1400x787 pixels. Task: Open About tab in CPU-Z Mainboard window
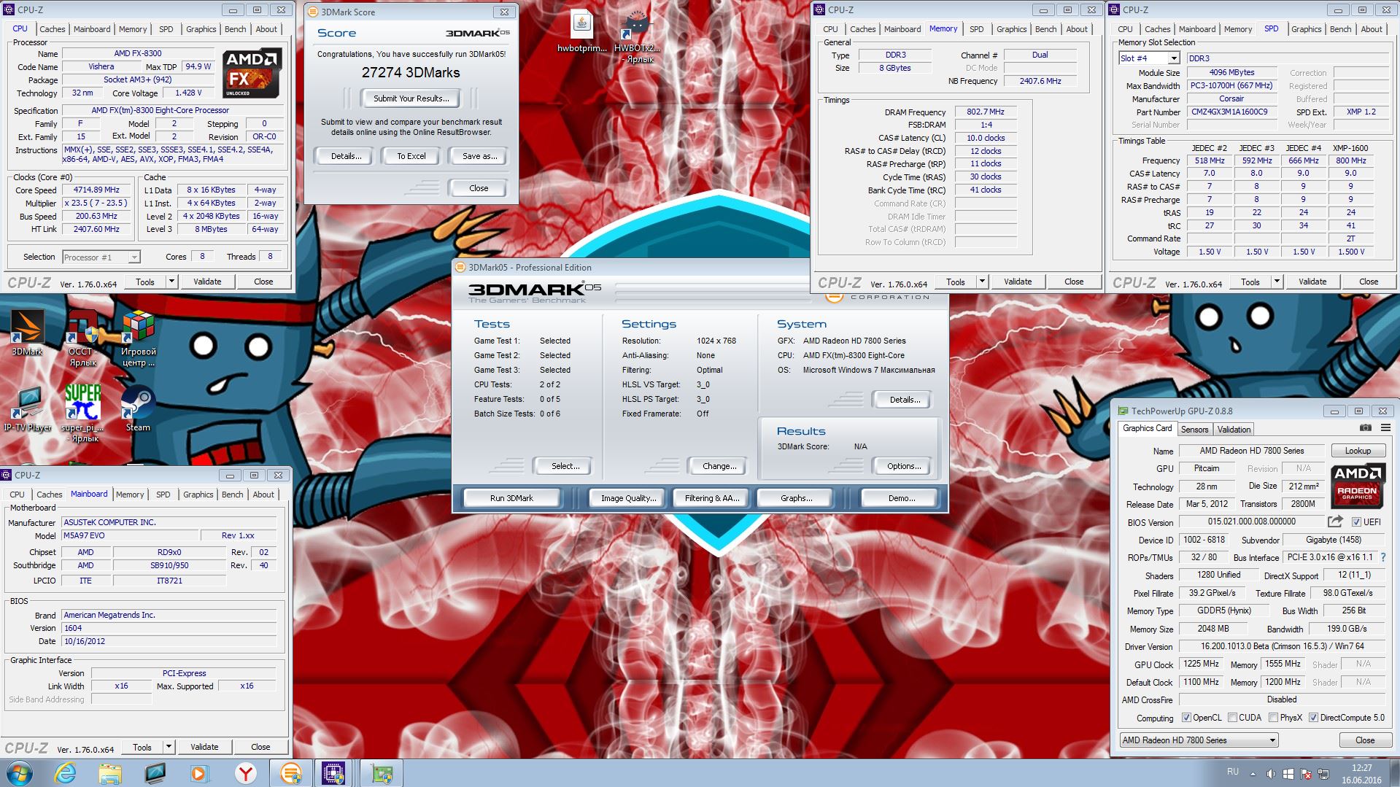click(x=263, y=495)
